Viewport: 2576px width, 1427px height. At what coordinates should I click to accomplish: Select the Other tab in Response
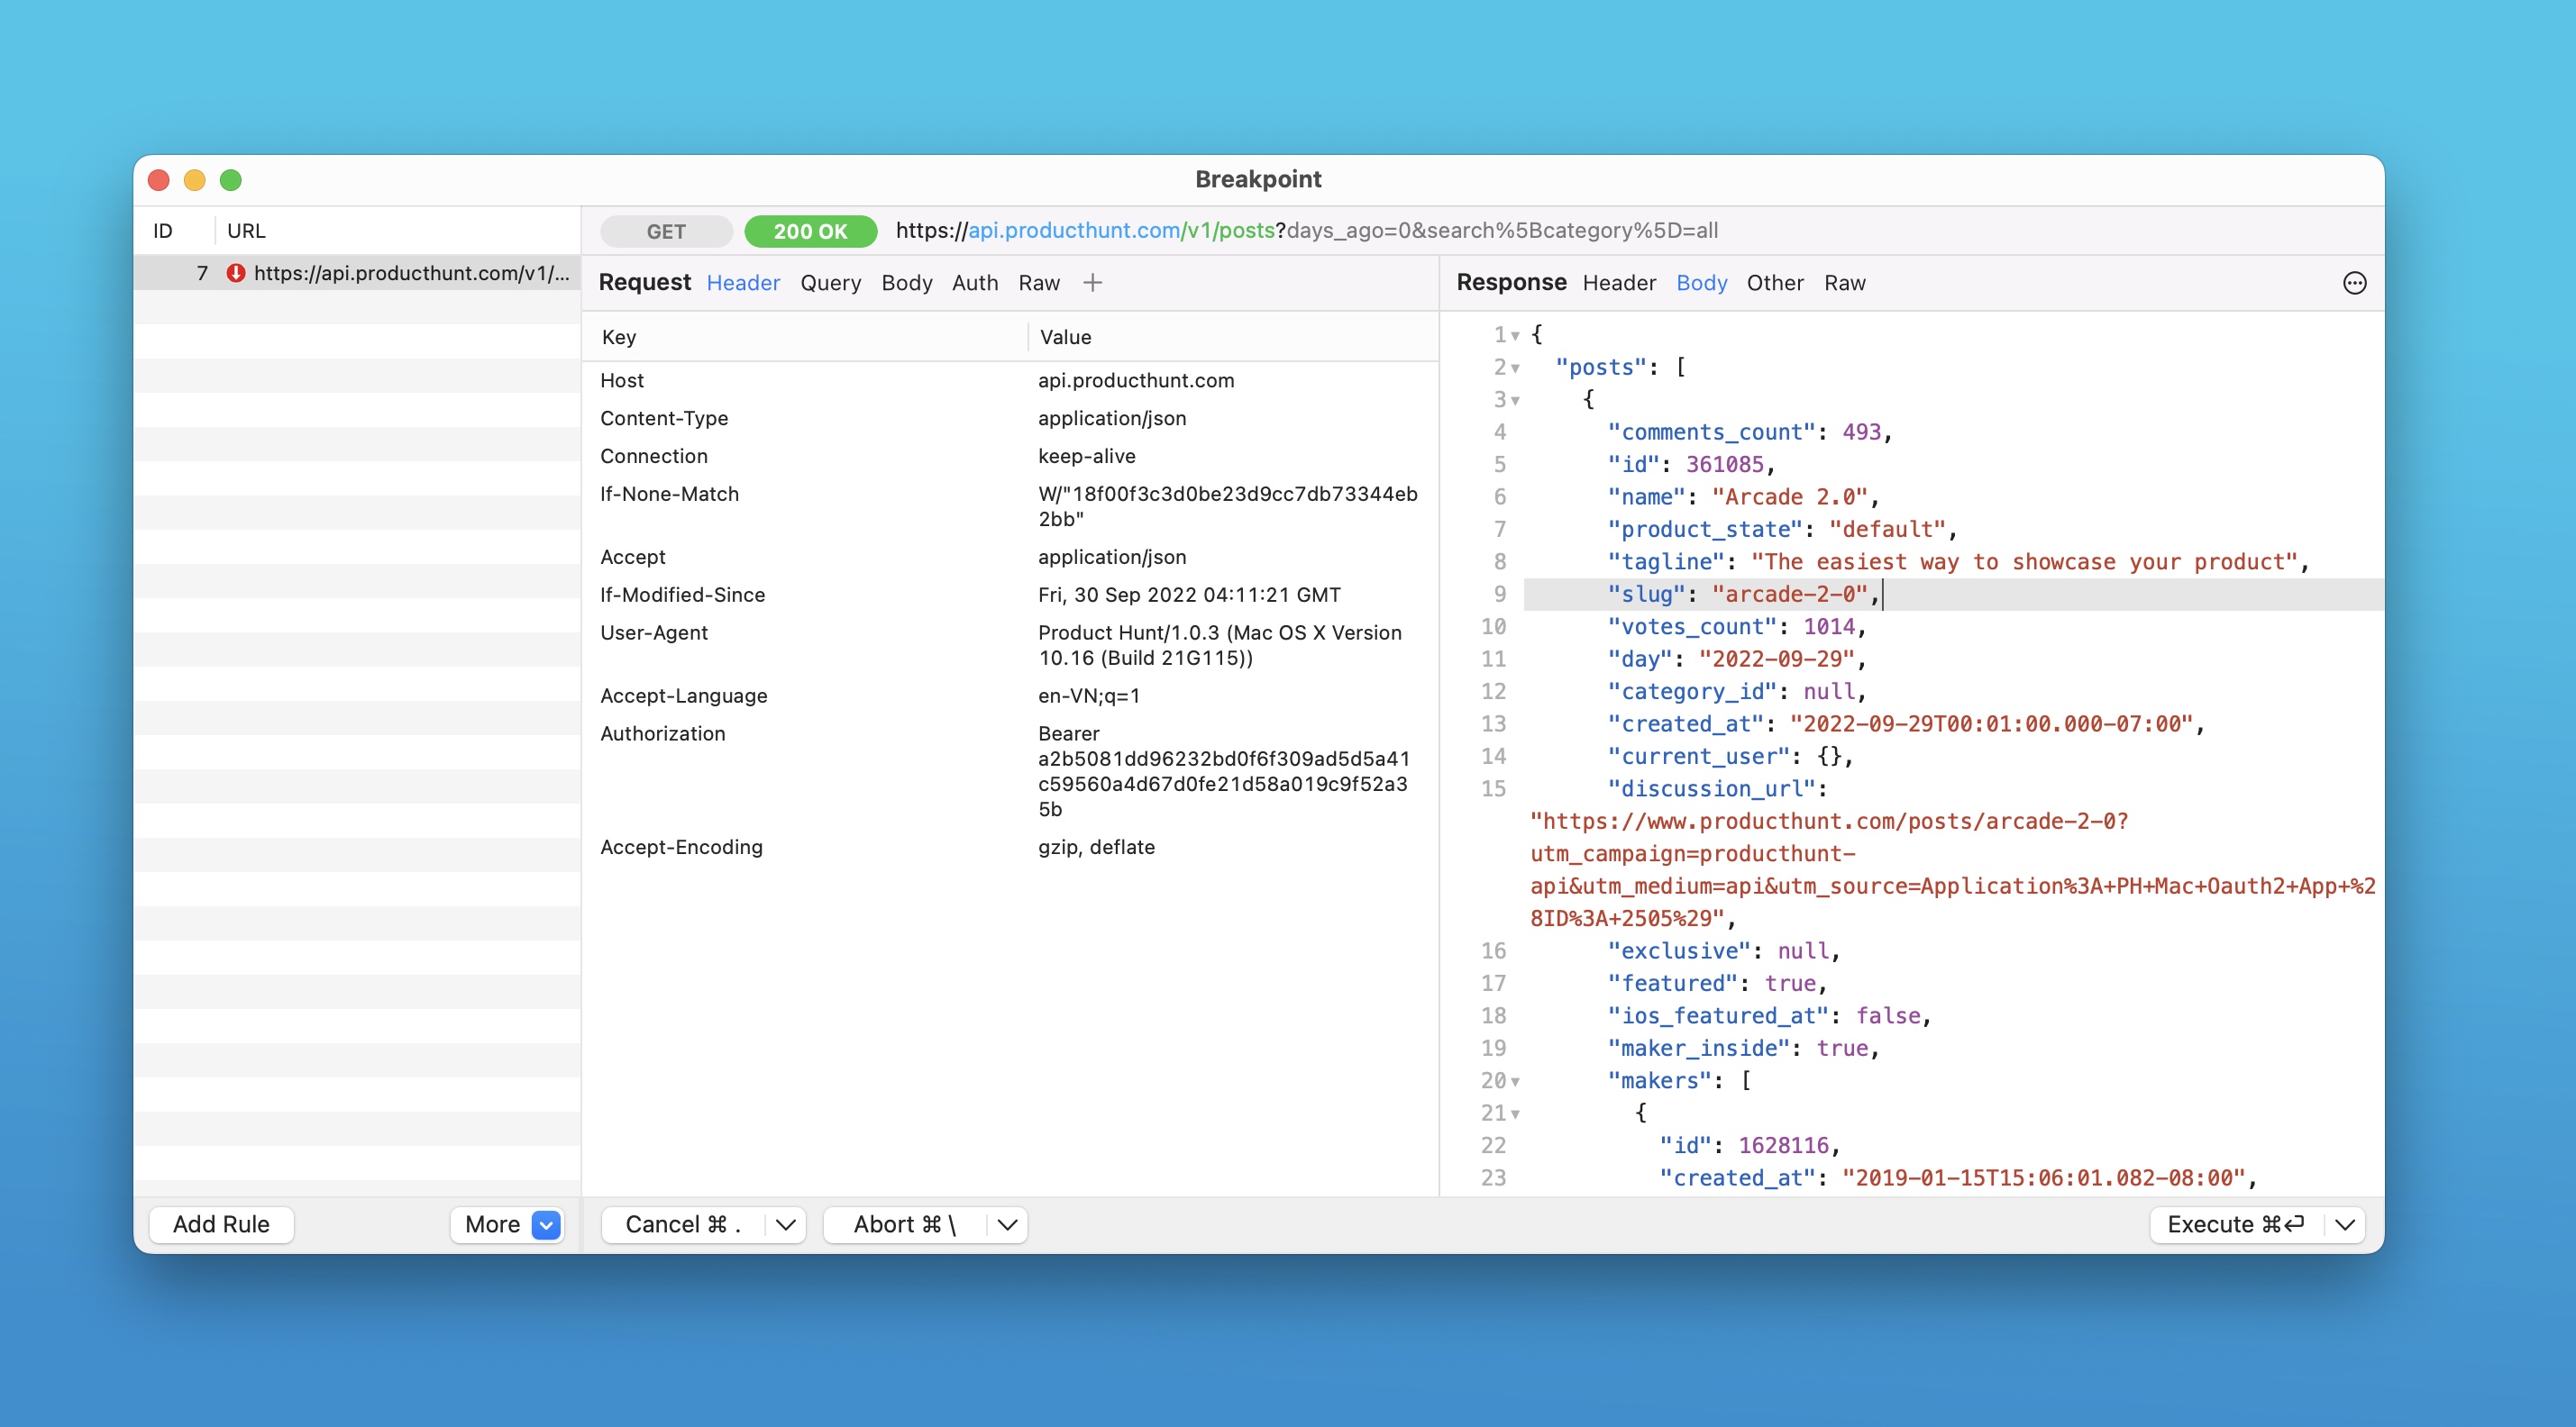click(1775, 283)
